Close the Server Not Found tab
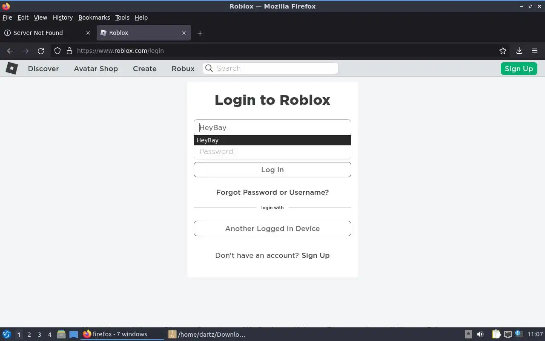 click(x=88, y=33)
